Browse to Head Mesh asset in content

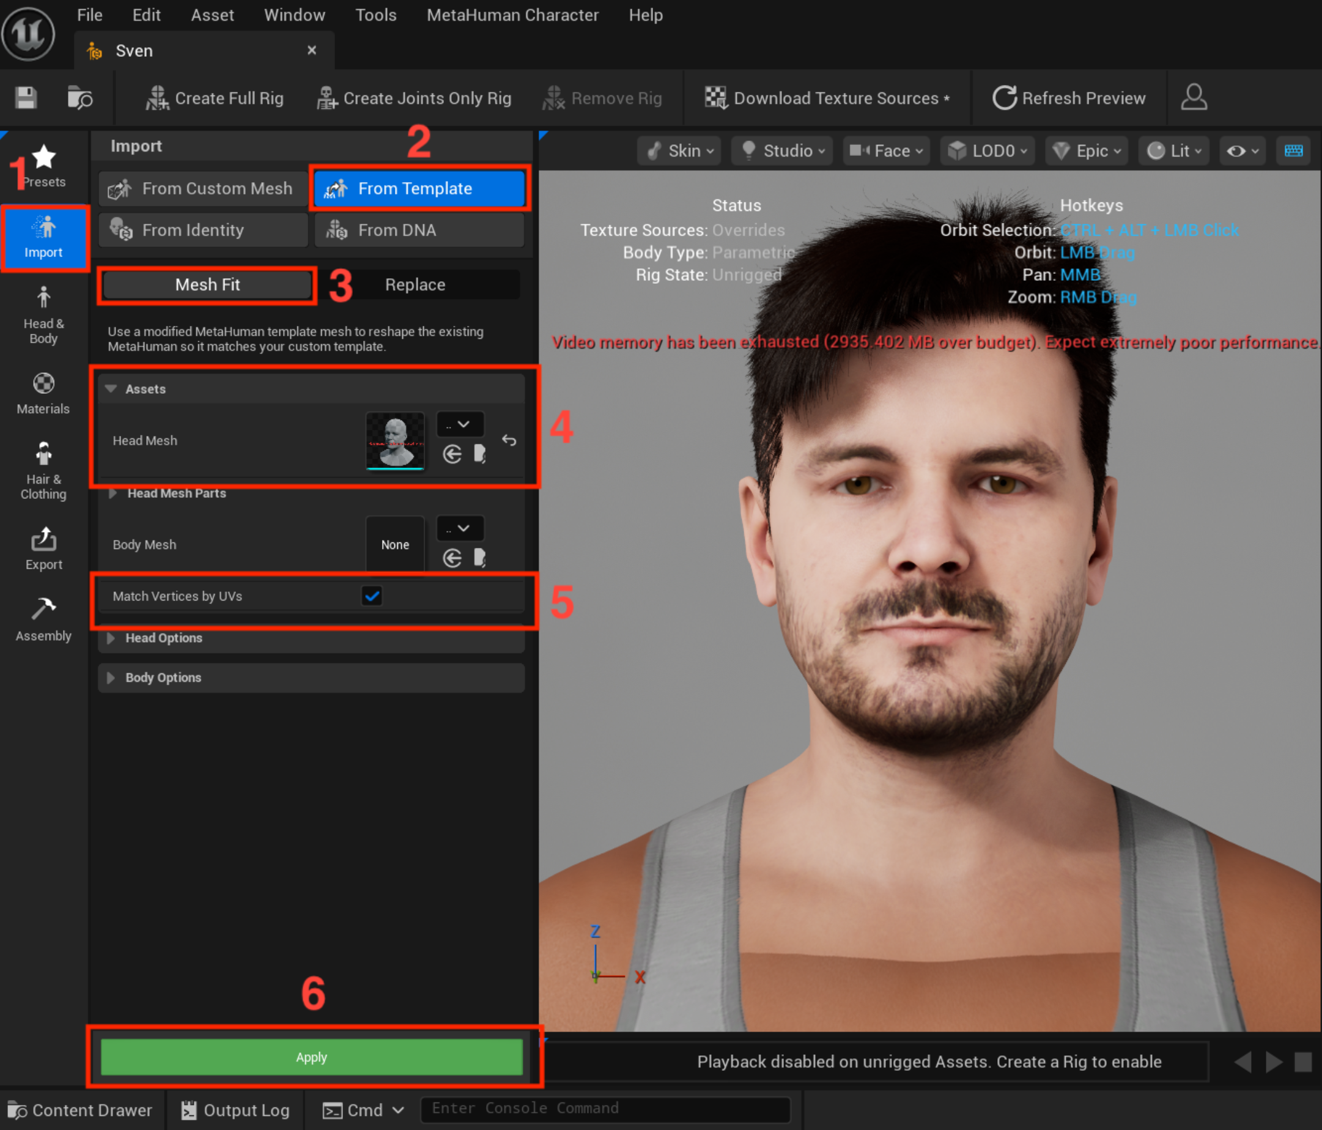pyautogui.click(x=480, y=454)
